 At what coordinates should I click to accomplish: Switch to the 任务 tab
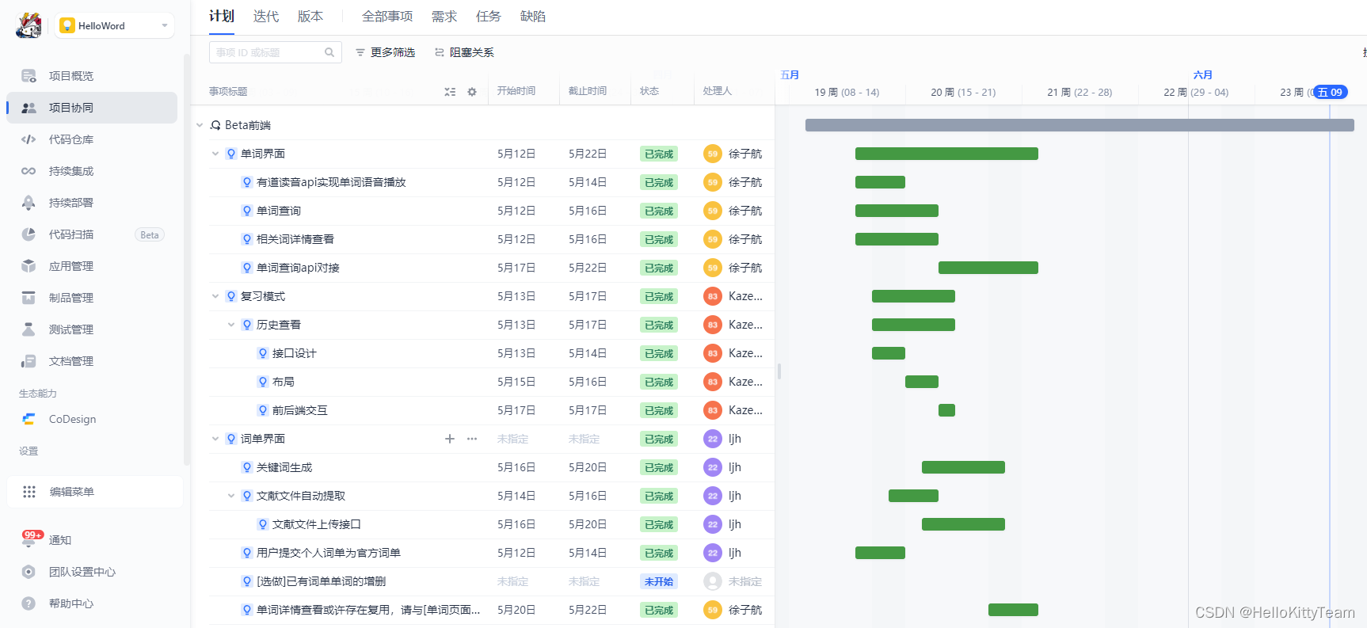tap(489, 16)
